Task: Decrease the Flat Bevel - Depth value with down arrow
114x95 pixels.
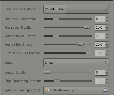Action: (107, 29)
